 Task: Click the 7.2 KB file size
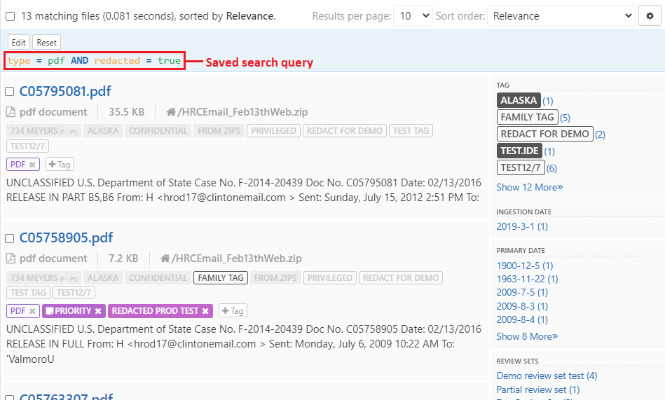point(123,258)
